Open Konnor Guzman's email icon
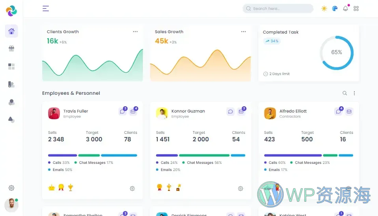The width and height of the screenshot is (378, 216). 241,112
